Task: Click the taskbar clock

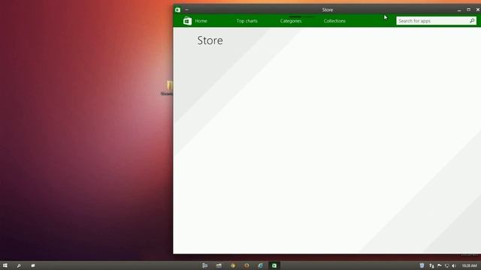Action: click(x=469, y=265)
